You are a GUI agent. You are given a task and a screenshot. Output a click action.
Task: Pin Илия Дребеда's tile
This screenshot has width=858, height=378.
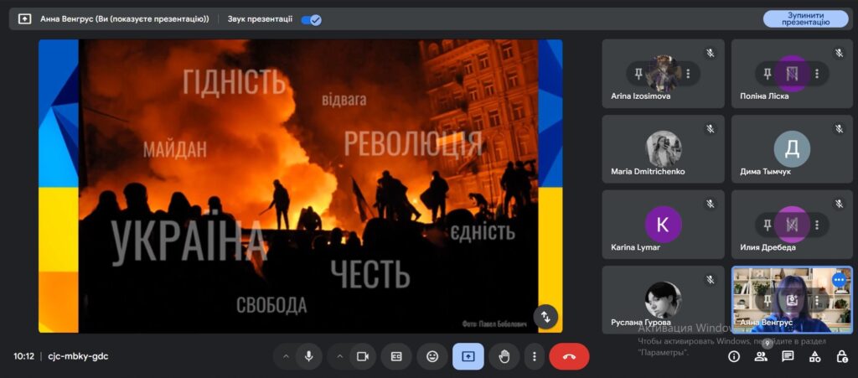(768, 225)
